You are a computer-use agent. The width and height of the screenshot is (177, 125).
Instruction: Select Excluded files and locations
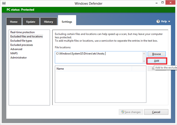pyautogui.click(x=26, y=37)
